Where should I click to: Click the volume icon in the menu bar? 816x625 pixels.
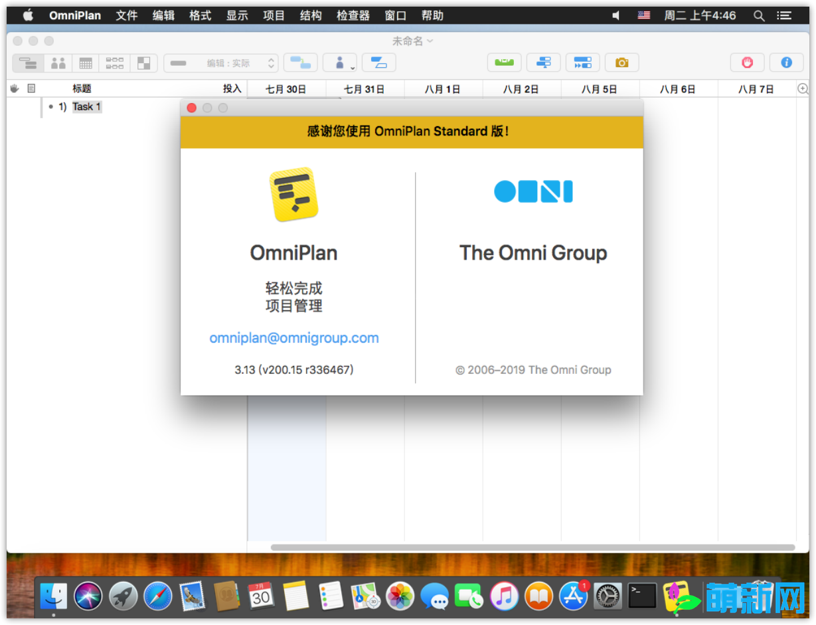(616, 15)
